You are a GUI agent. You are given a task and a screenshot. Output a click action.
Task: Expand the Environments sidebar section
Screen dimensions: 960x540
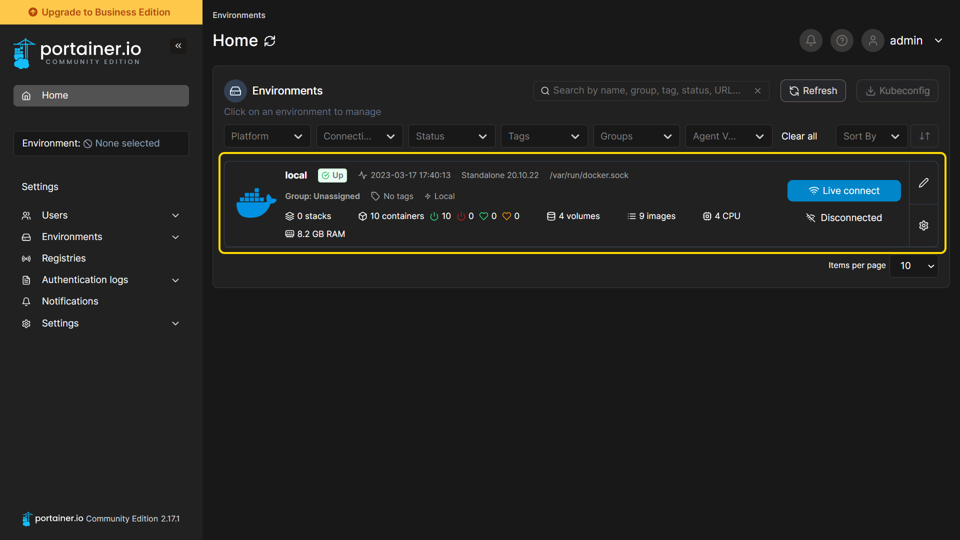[x=175, y=237]
